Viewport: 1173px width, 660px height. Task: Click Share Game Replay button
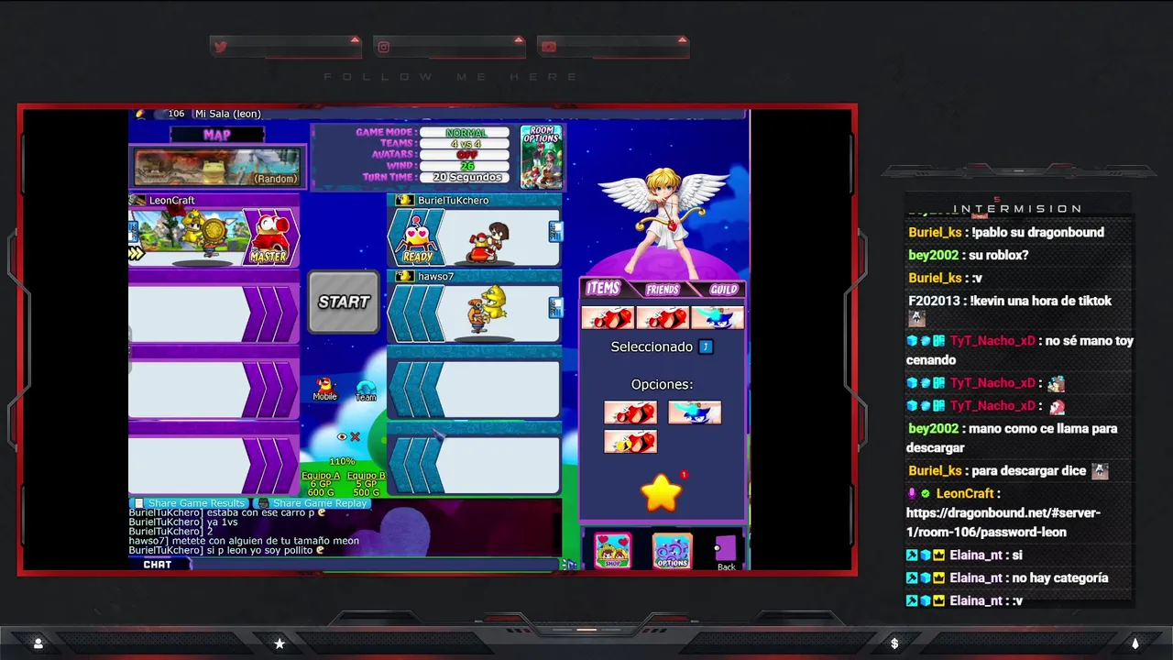(x=313, y=503)
